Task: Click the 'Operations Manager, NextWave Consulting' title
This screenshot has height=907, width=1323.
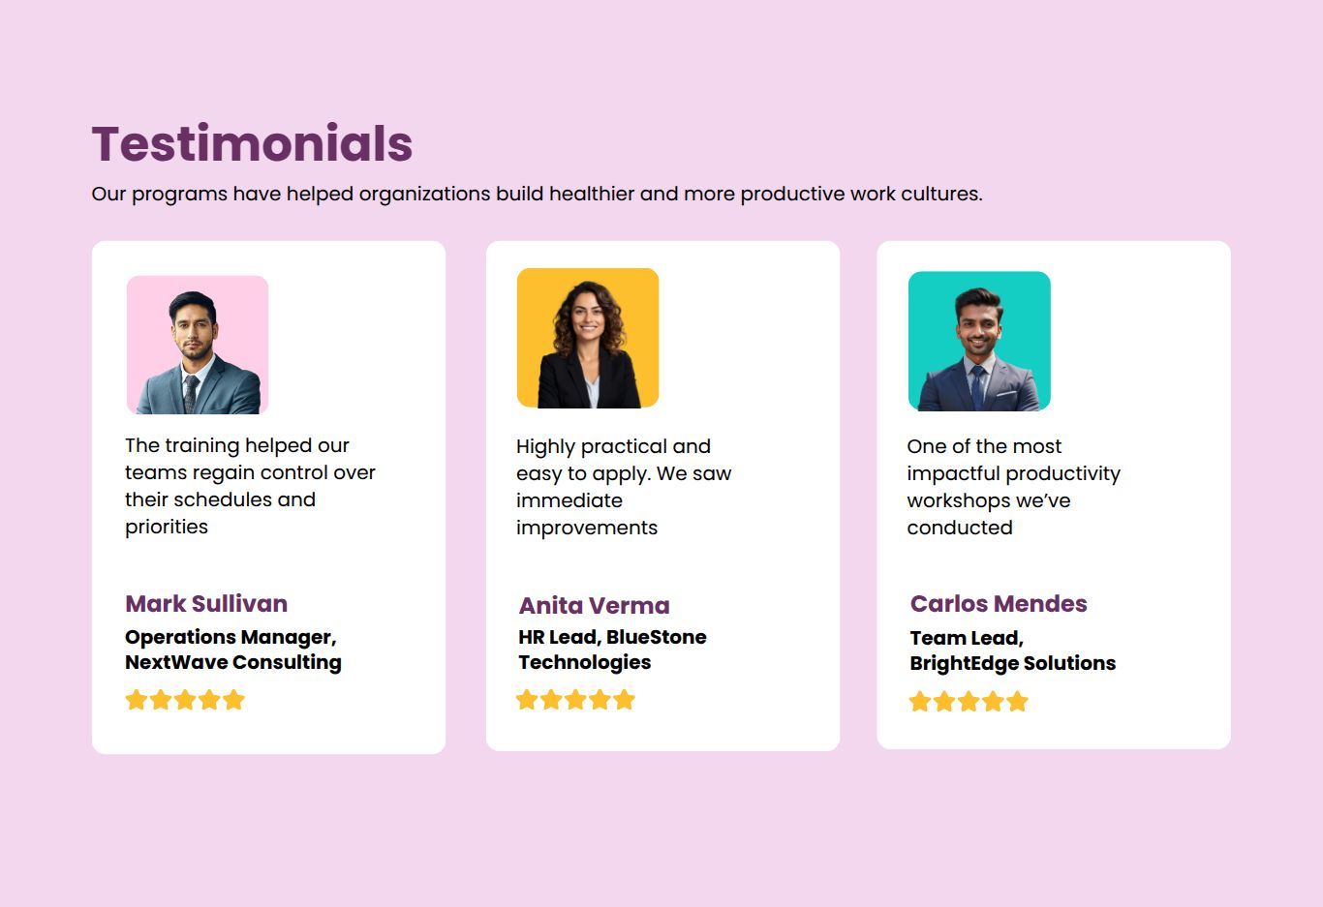Action: 233,650
